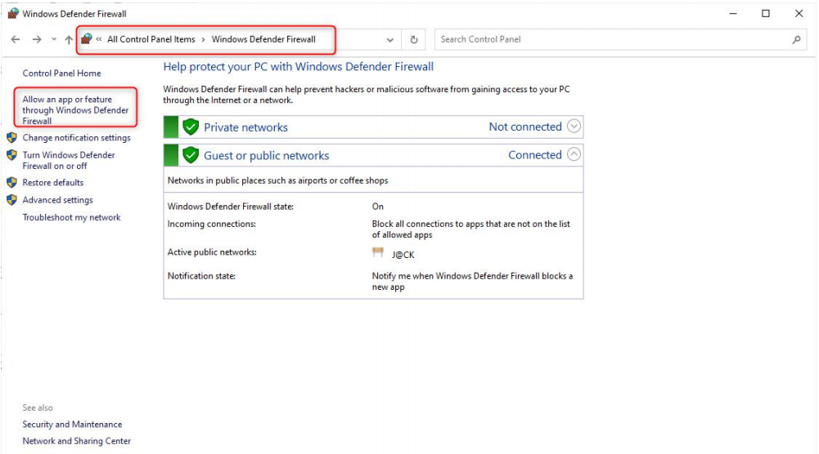Click the Guest or public networks heading
The image size is (819, 454).
pos(267,155)
